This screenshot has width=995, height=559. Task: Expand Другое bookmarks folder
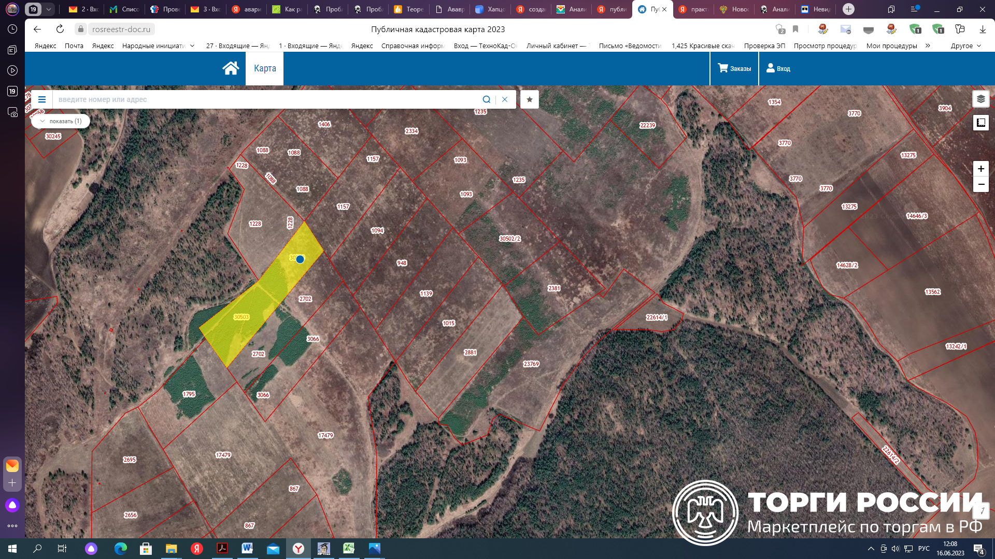tap(966, 46)
